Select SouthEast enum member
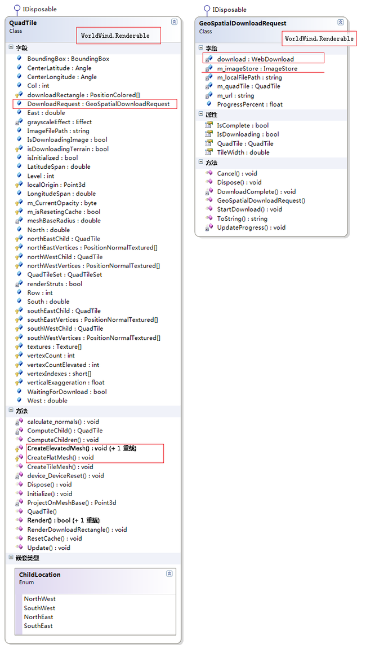Screen dimensions: 366x648 coord(38,625)
